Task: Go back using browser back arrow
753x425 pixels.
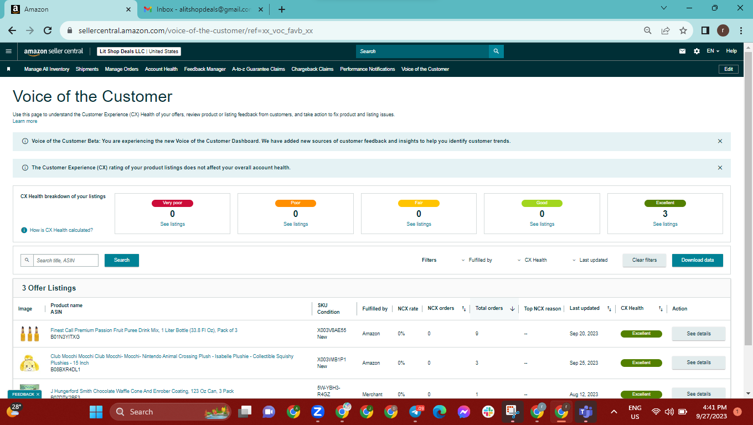Action: (12, 31)
